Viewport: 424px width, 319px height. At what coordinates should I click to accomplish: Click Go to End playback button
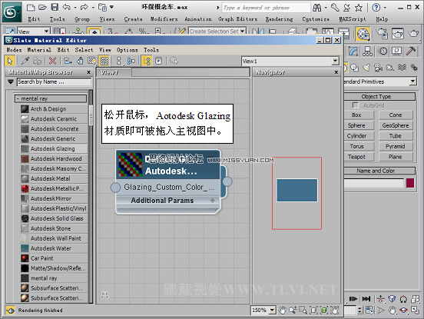point(366,299)
